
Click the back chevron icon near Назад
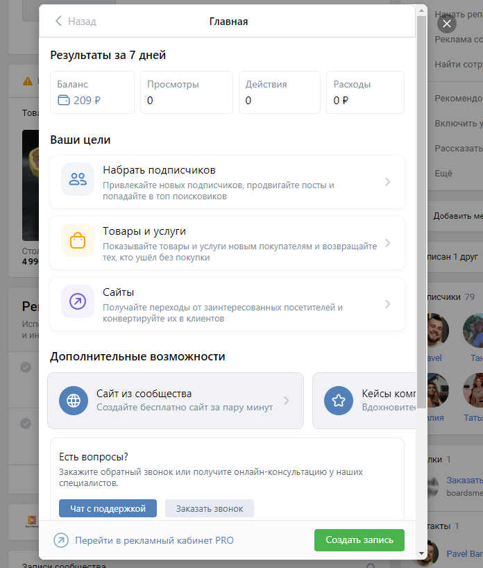coord(59,21)
